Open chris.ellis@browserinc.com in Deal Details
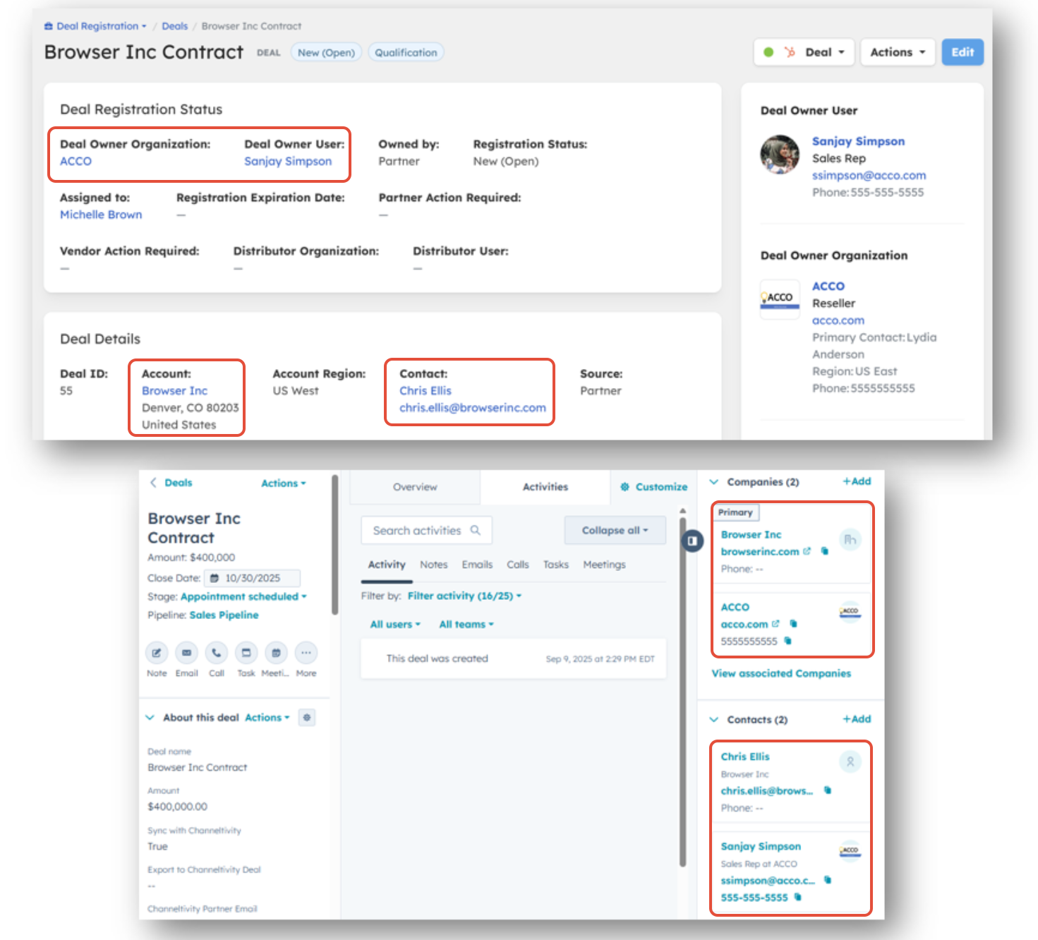 point(473,408)
